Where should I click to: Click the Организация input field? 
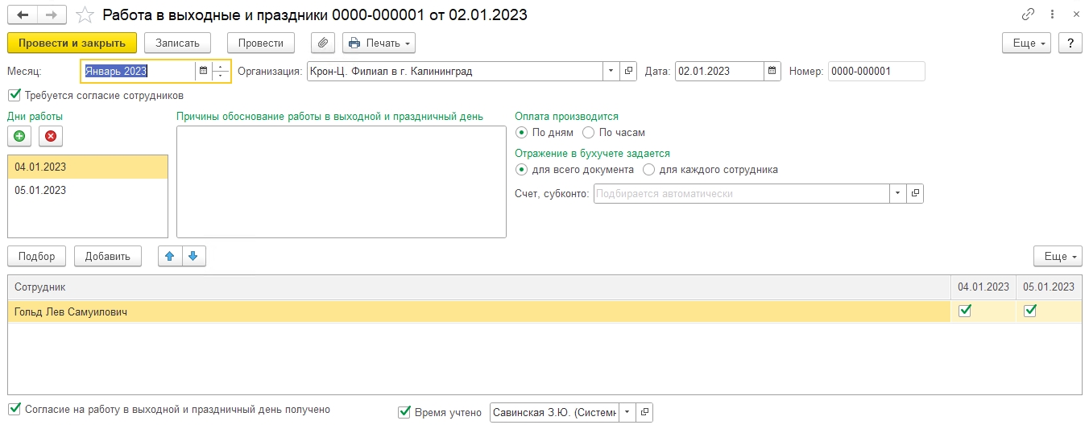455,71
